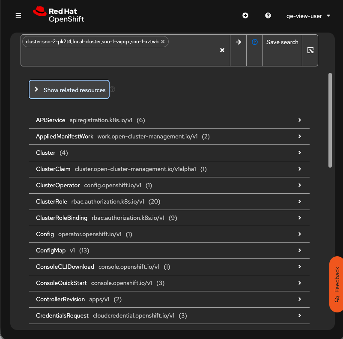Clear all search input filters
The width and height of the screenshot is (343, 339).
(x=222, y=50)
